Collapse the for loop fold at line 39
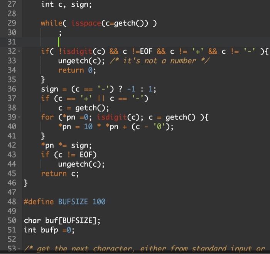The width and height of the screenshot is (270, 254). [19, 117]
